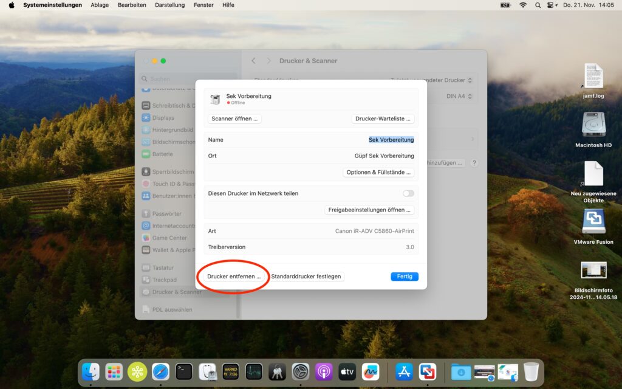This screenshot has height=389, width=622.
Task: Open Terminal in the dock
Action: (184, 371)
